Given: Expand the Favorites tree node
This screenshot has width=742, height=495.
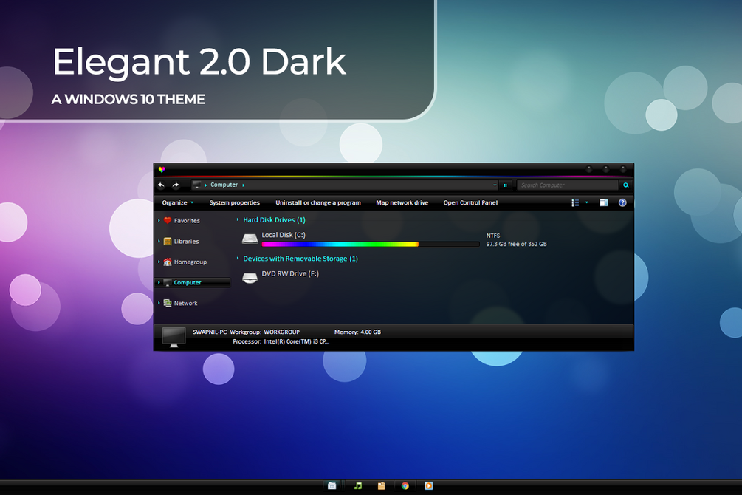Looking at the screenshot, I should (159, 220).
